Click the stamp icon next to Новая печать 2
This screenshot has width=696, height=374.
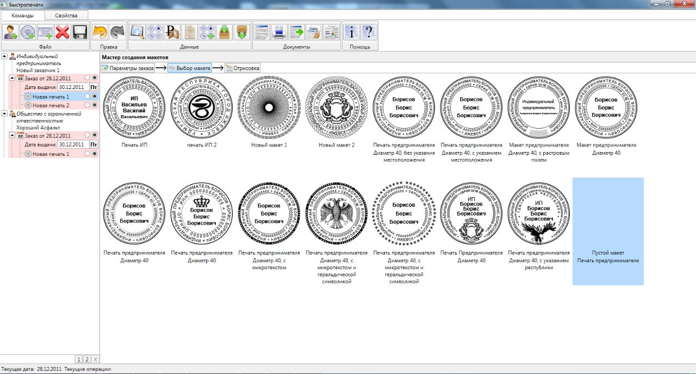[28, 105]
